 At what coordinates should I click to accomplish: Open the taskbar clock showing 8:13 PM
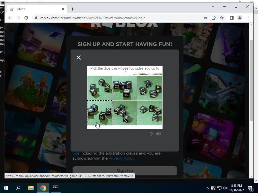point(236,188)
